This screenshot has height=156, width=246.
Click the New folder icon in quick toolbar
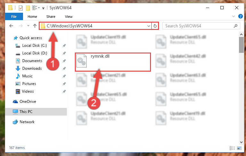[28, 8]
